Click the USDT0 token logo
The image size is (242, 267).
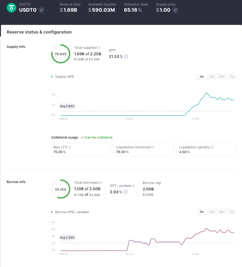click(x=12, y=8)
